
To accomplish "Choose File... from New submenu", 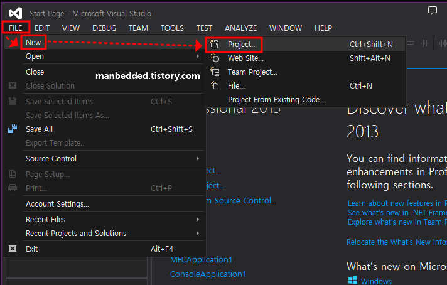I will click(x=305, y=86).
